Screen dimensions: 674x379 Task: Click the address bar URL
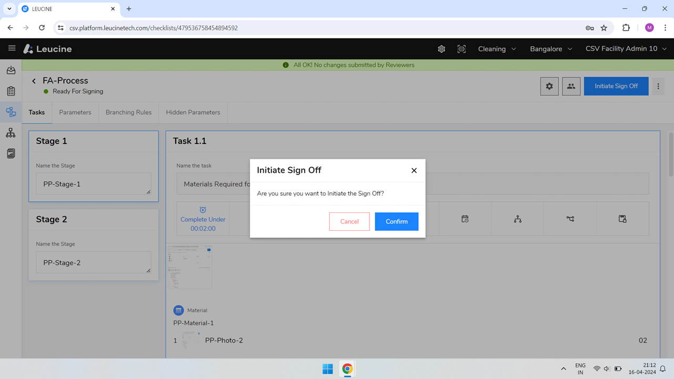click(x=154, y=28)
